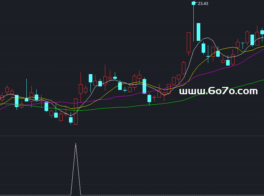Click the falling right slope of the indicator spike
The width and height of the screenshot is (264, 196).
pyautogui.click(x=79, y=170)
